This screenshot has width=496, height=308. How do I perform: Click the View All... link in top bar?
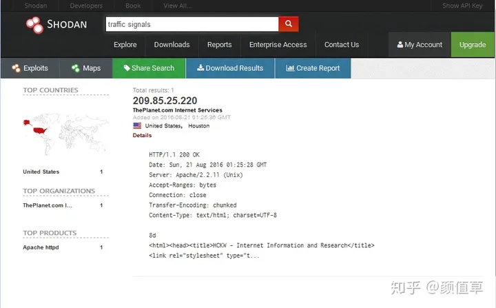(178, 6)
